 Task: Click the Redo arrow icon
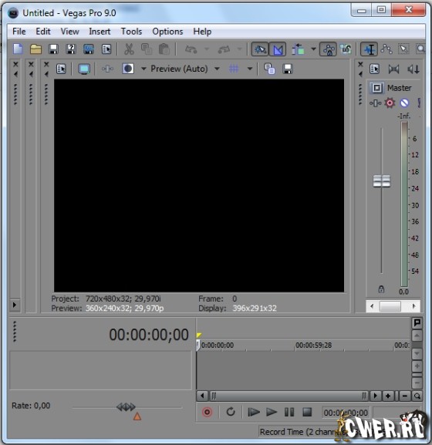click(224, 49)
